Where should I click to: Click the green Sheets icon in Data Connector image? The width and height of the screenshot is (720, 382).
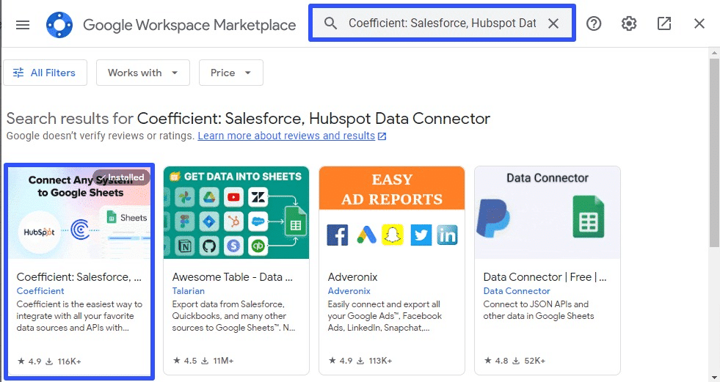point(589,216)
